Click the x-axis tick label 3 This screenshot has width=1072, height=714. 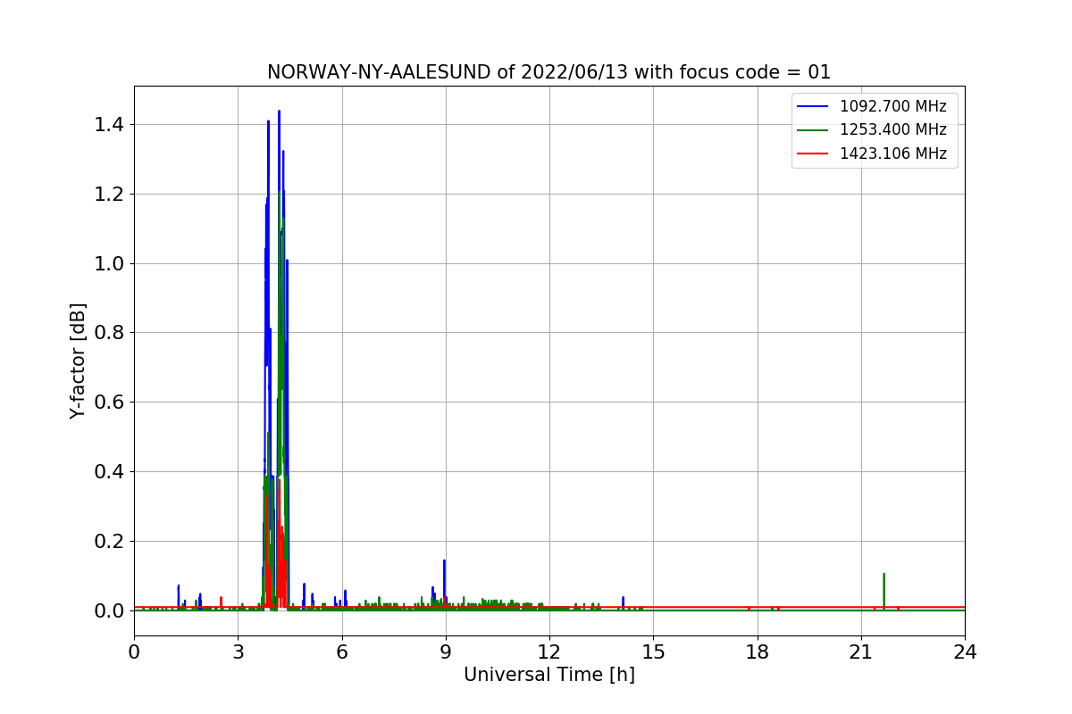tap(238, 652)
